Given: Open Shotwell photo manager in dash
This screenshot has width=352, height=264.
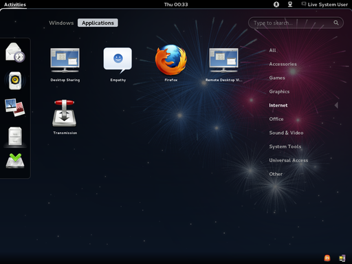Looking at the screenshot, I should coord(15,107).
